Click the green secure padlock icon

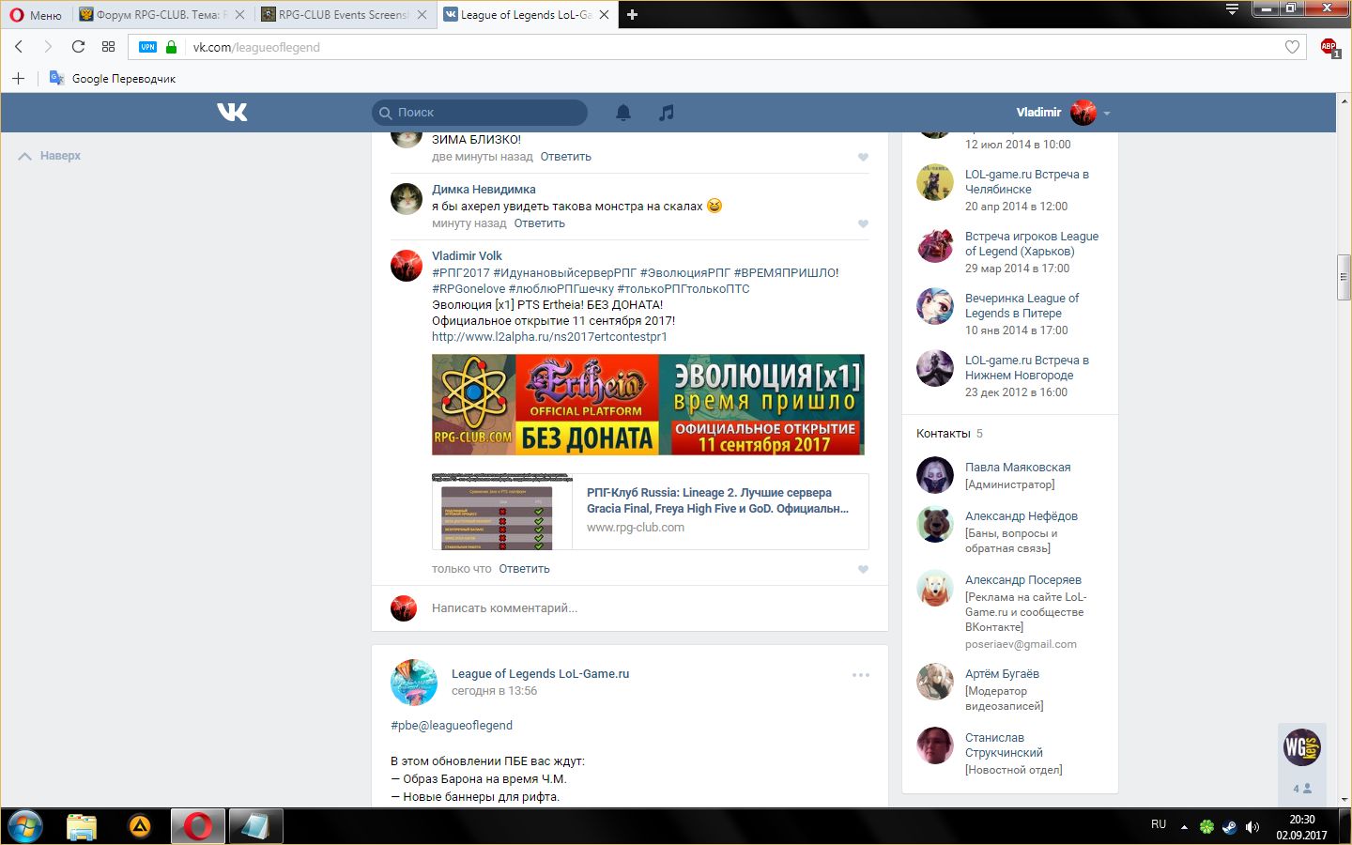click(x=171, y=47)
